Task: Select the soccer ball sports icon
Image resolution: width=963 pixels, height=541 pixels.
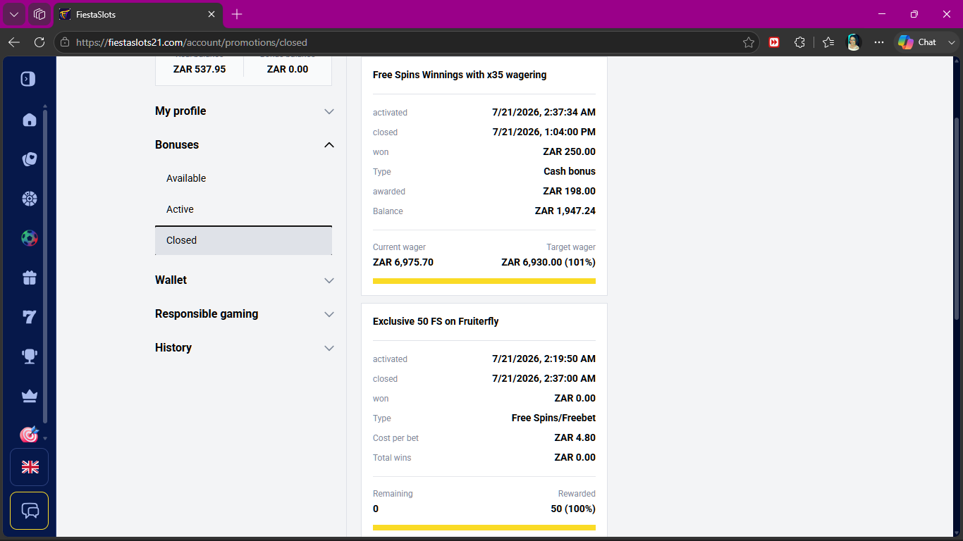Action: point(29,238)
